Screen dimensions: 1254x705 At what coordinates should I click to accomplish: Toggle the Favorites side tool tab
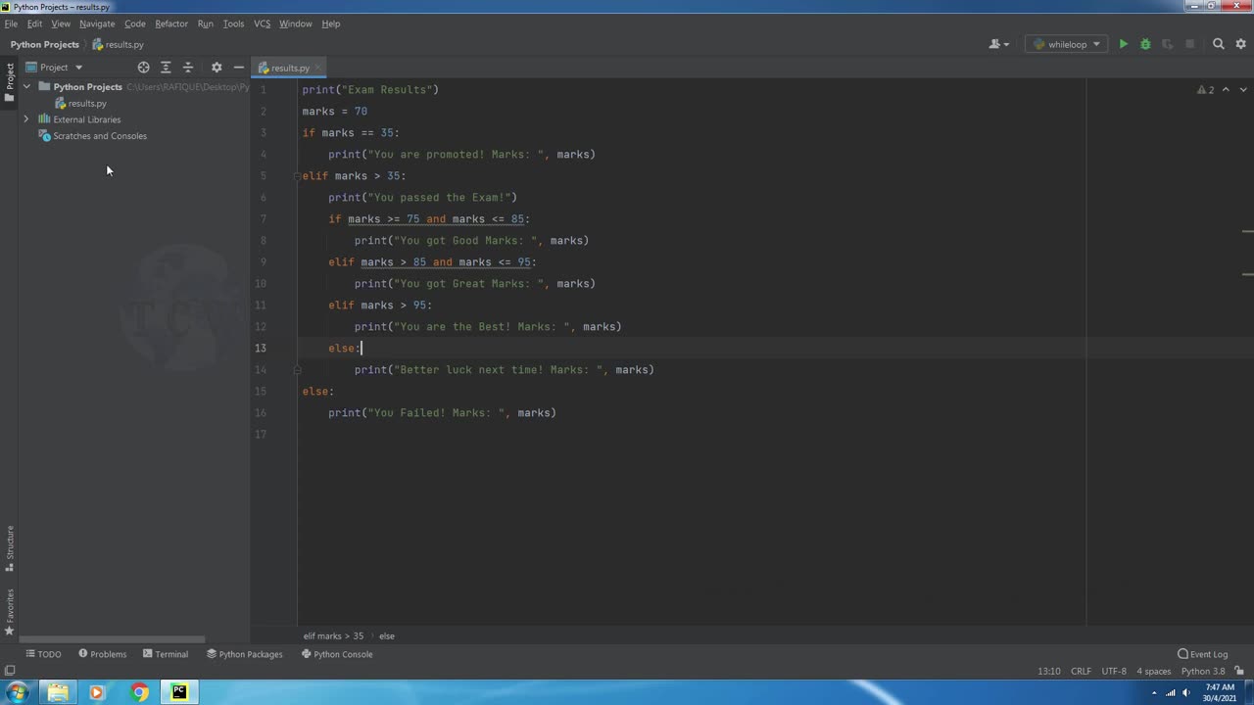[9, 613]
